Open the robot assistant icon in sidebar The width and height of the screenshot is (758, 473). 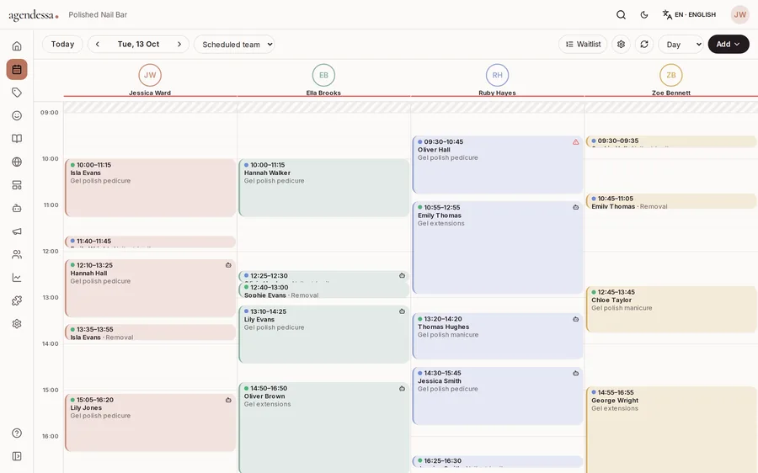pos(17,208)
